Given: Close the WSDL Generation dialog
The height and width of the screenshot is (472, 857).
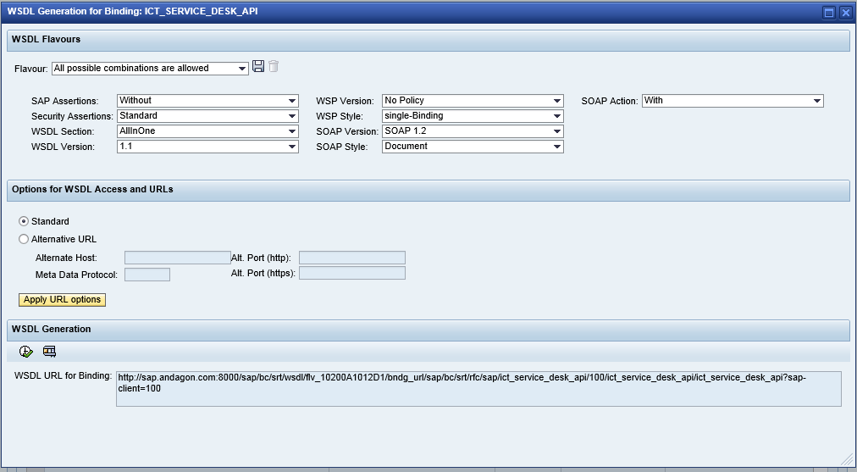Looking at the screenshot, I should [x=844, y=12].
